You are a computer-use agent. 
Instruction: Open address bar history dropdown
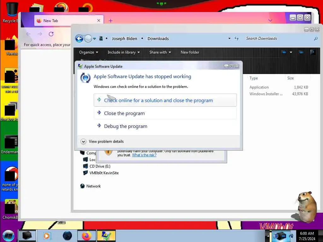(x=229, y=38)
